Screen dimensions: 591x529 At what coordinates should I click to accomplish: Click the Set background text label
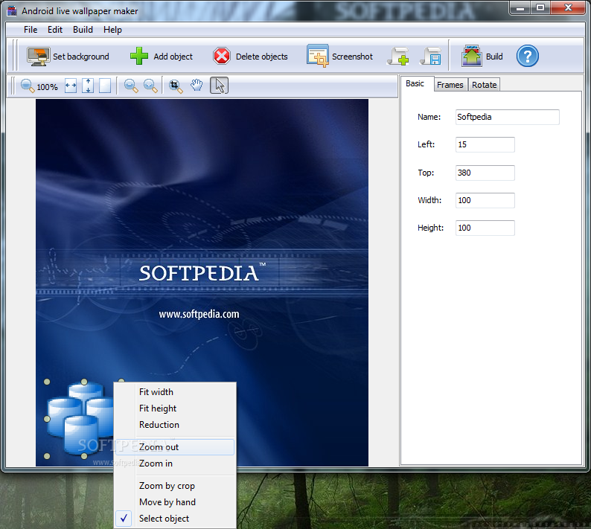(x=81, y=57)
